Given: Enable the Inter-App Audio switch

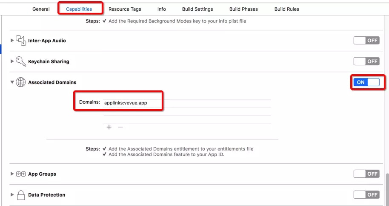Looking at the screenshot, I should point(366,41).
